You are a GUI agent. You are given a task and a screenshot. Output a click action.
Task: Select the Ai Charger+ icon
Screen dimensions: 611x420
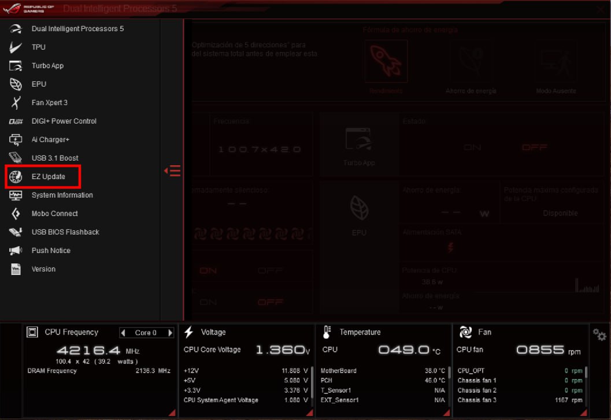(x=16, y=140)
